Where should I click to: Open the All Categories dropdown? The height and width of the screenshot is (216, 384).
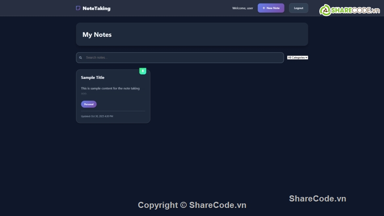pos(297,57)
